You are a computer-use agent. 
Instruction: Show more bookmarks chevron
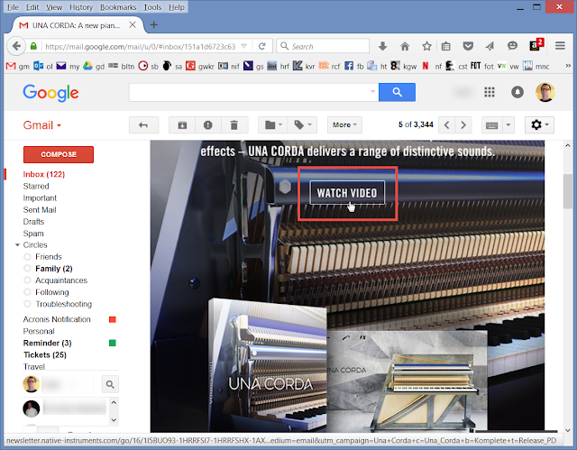coord(568,66)
